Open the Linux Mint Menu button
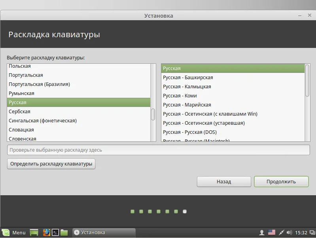The height and width of the screenshot is (238, 316). pos(14,232)
